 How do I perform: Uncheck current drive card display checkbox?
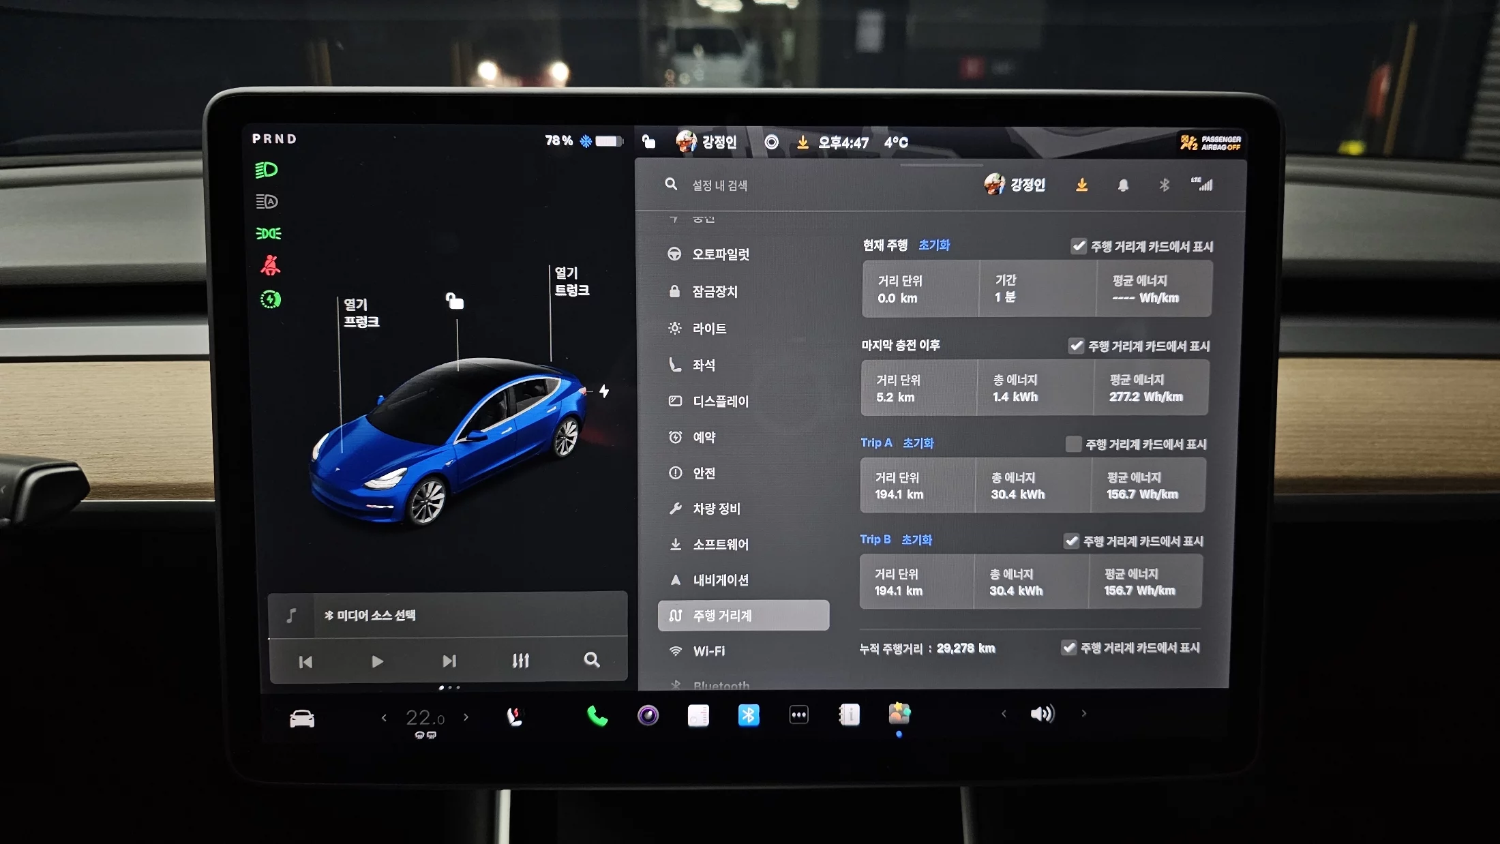coord(1078,246)
